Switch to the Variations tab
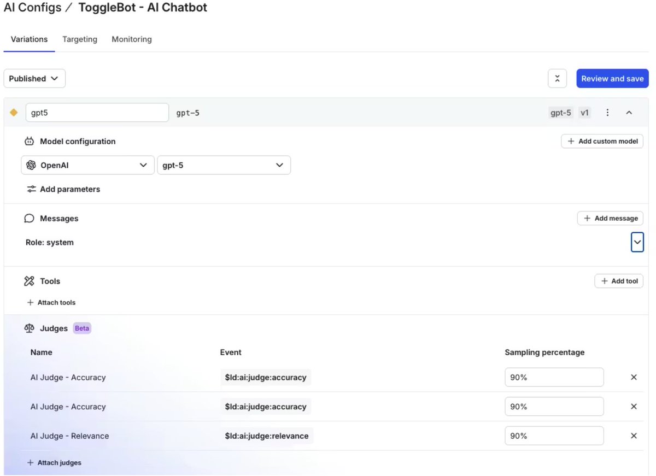This screenshot has height=476, width=656. pos(29,39)
